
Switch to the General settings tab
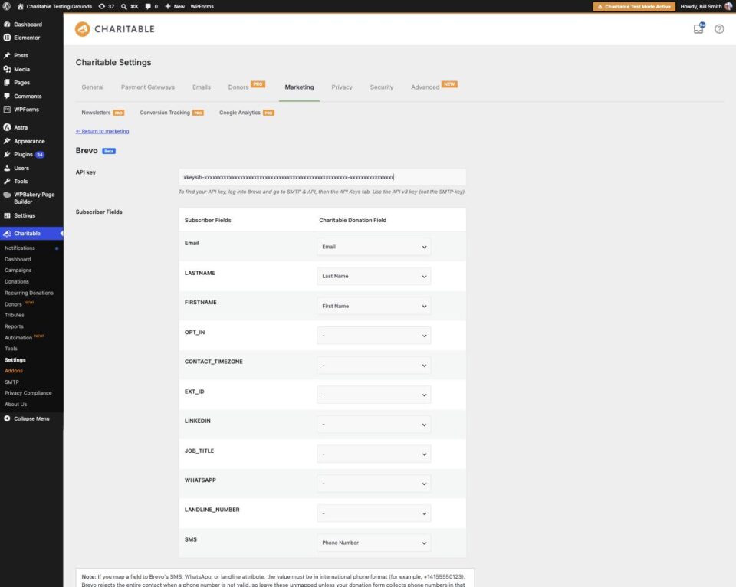click(x=93, y=87)
